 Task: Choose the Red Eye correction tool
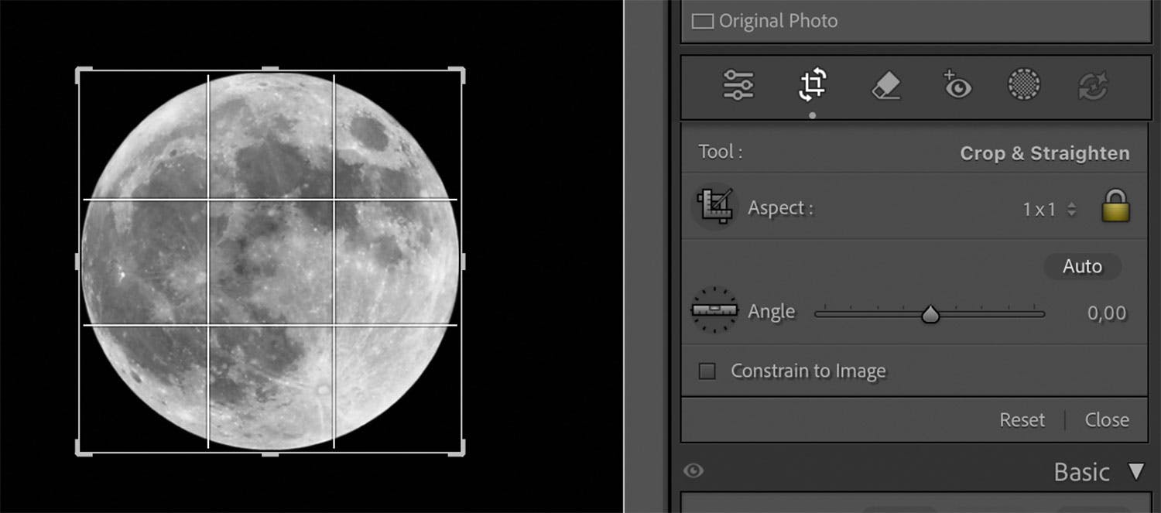point(957,85)
